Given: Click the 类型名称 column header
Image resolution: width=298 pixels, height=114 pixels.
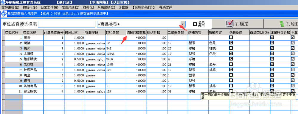Looking at the screenshot, I should pyautogui.click(x=33, y=32).
